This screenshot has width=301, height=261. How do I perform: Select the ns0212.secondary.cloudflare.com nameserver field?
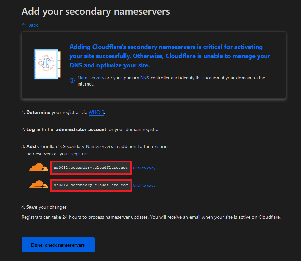[x=91, y=185]
